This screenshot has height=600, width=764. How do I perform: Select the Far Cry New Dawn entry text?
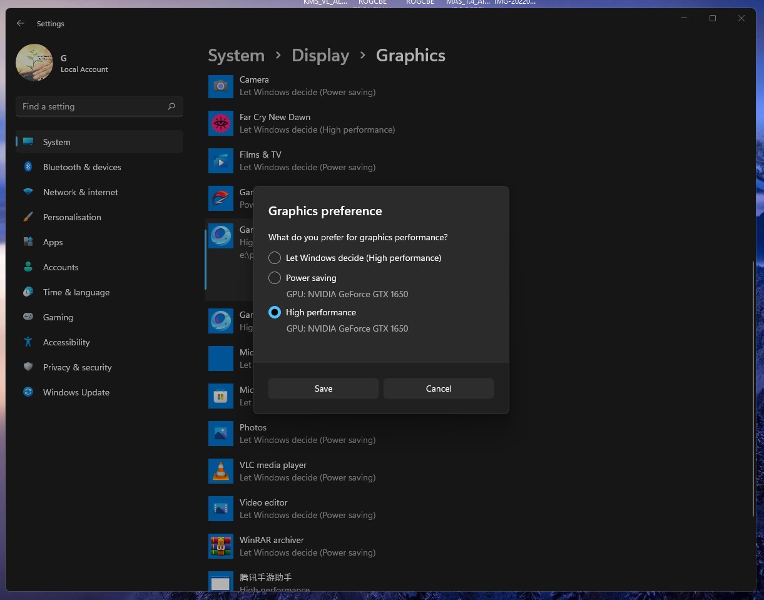[x=275, y=117]
